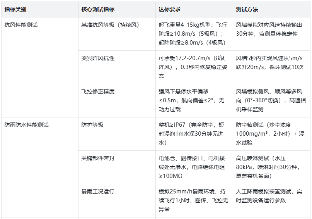Click the 防护等级 indicator cell

(x=92, y=125)
